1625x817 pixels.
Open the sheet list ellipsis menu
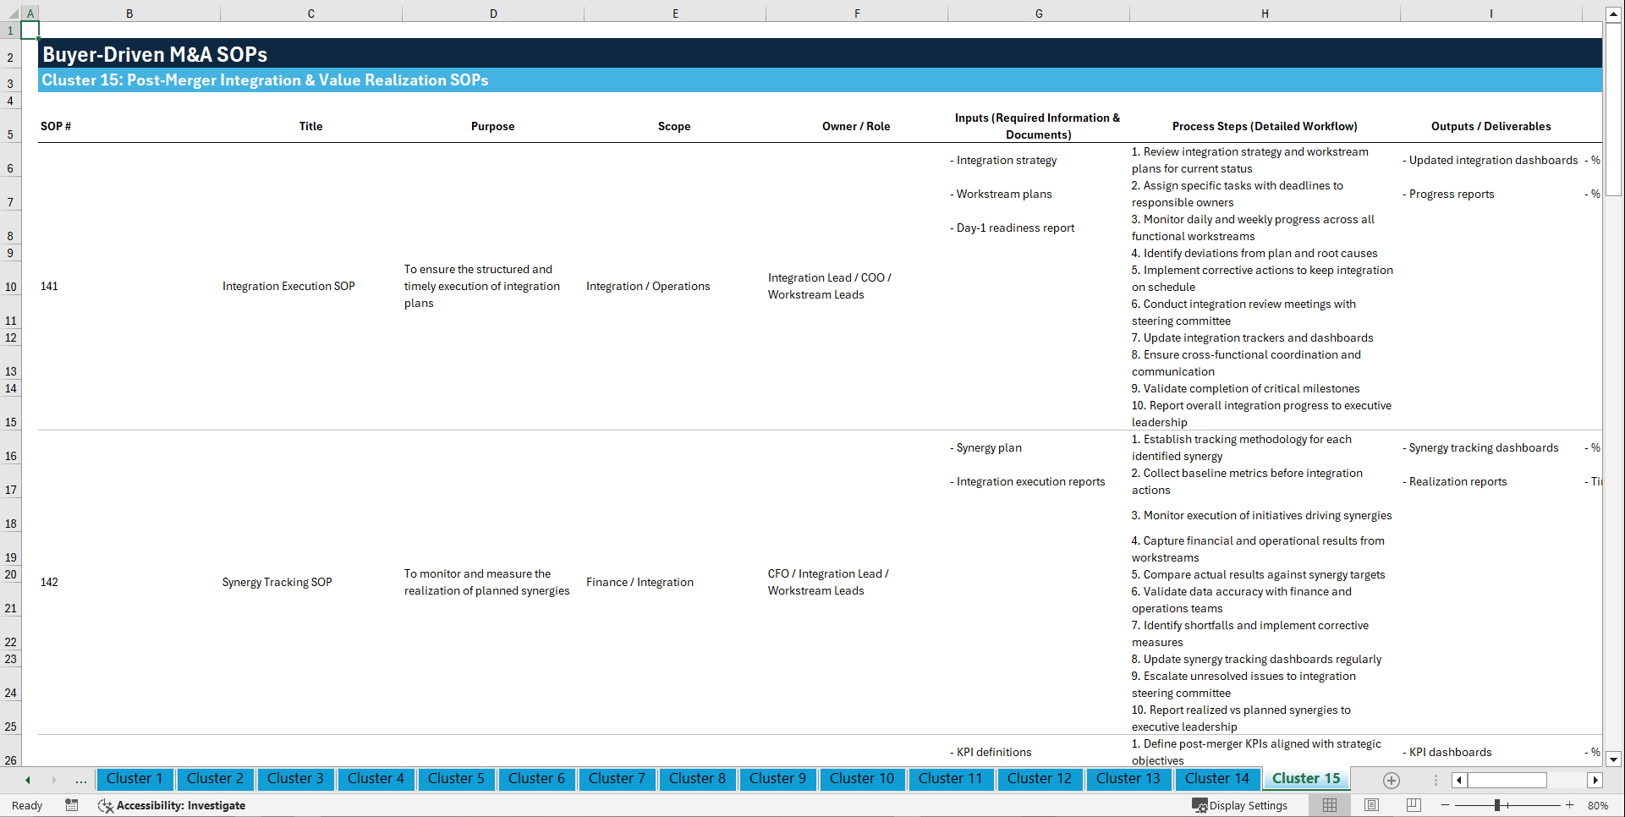[x=80, y=780]
